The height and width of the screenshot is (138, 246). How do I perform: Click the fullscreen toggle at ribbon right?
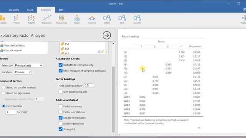245,10
